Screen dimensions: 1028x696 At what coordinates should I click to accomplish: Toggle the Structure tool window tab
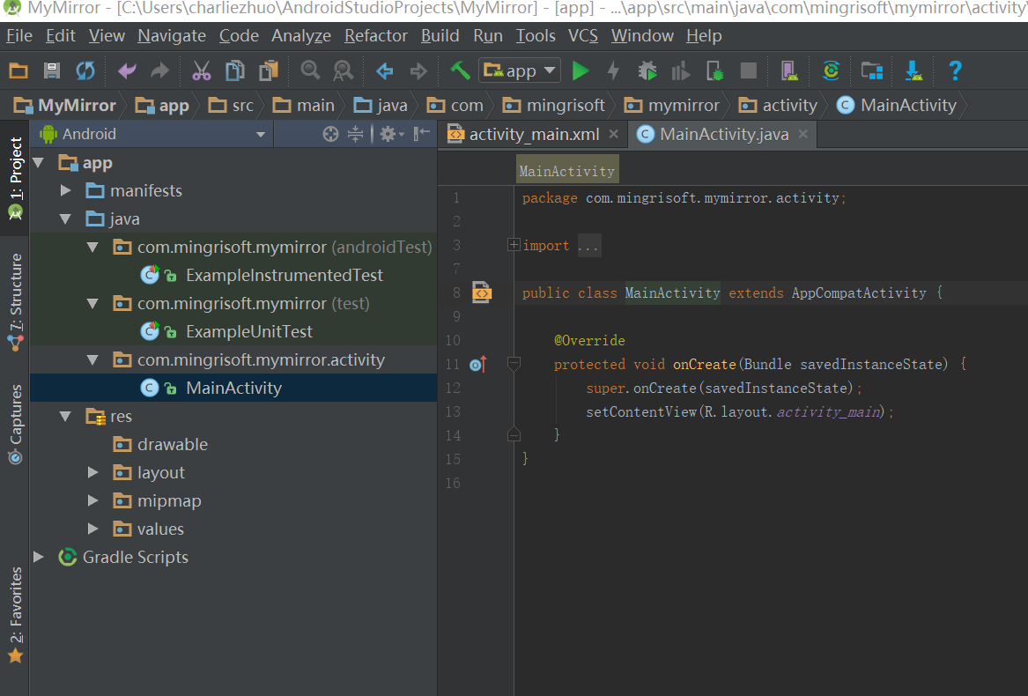pos(15,302)
